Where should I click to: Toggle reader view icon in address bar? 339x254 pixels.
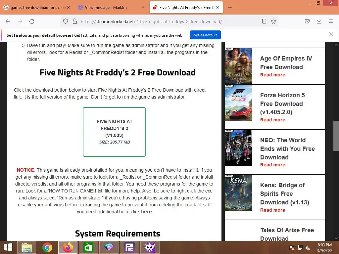click(264, 21)
